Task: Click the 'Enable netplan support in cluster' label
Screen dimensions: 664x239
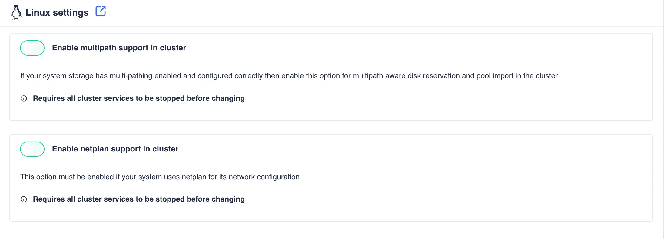Action: click(x=115, y=149)
